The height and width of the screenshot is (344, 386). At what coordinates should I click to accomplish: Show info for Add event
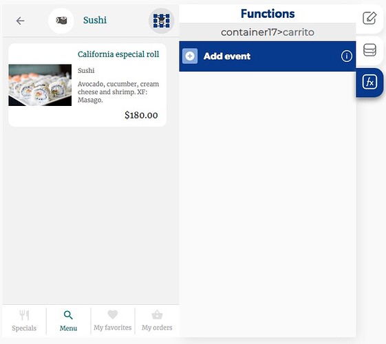(x=346, y=56)
